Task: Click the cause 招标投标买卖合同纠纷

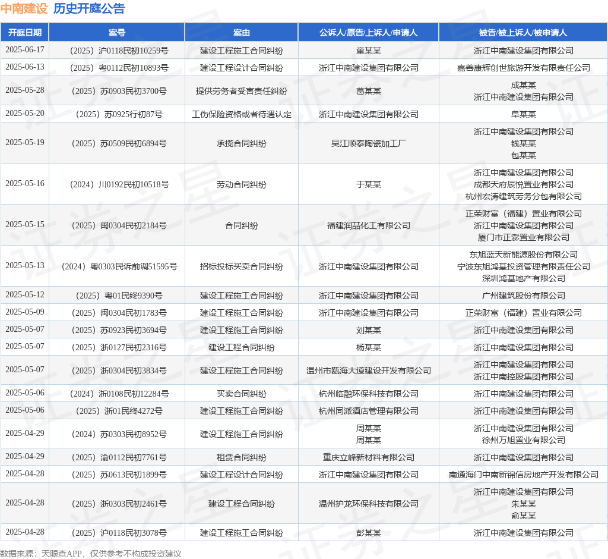Action: [241, 266]
